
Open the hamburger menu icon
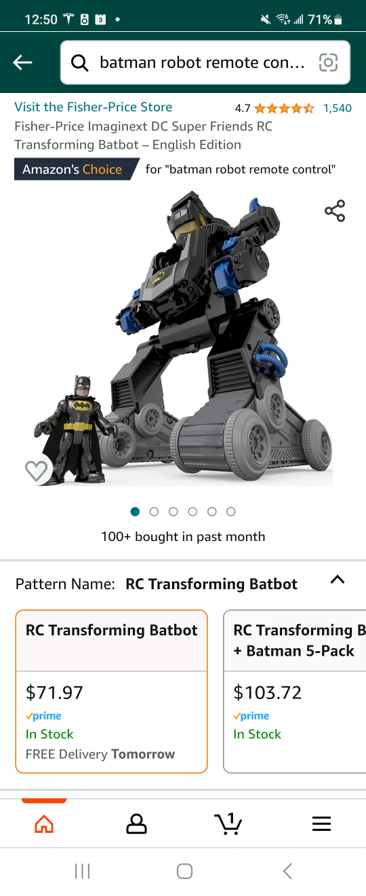click(321, 823)
